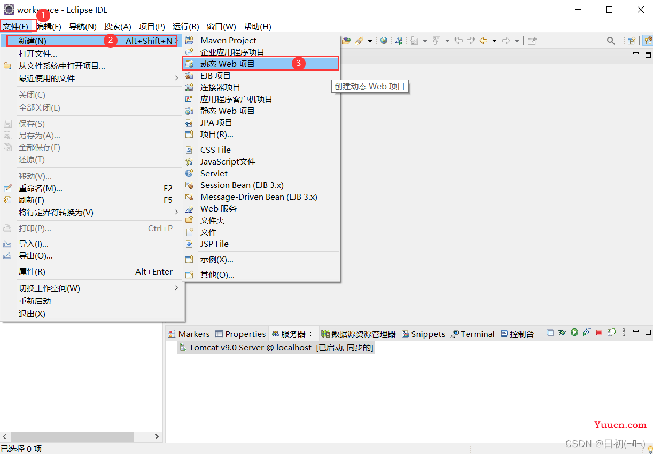Publish to the server icon
The width and height of the screenshot is (653, 454).
click(612, 332)
